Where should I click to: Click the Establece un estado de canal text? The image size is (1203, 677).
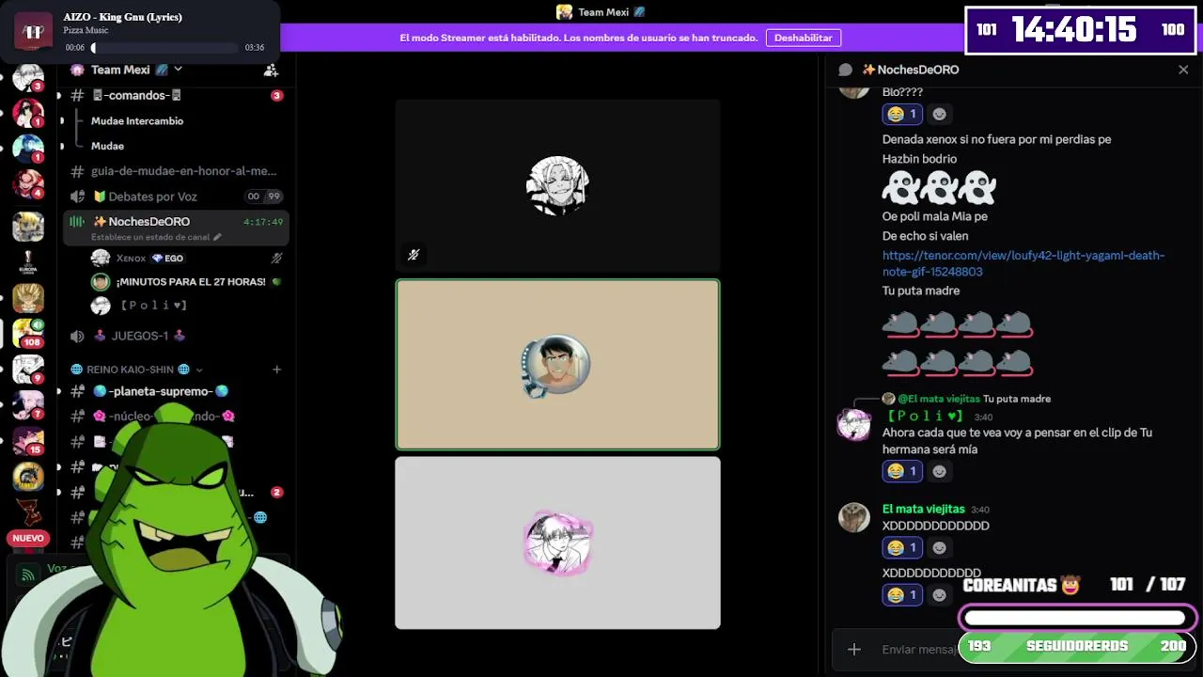pyautogui.click(x=150, y=237)
